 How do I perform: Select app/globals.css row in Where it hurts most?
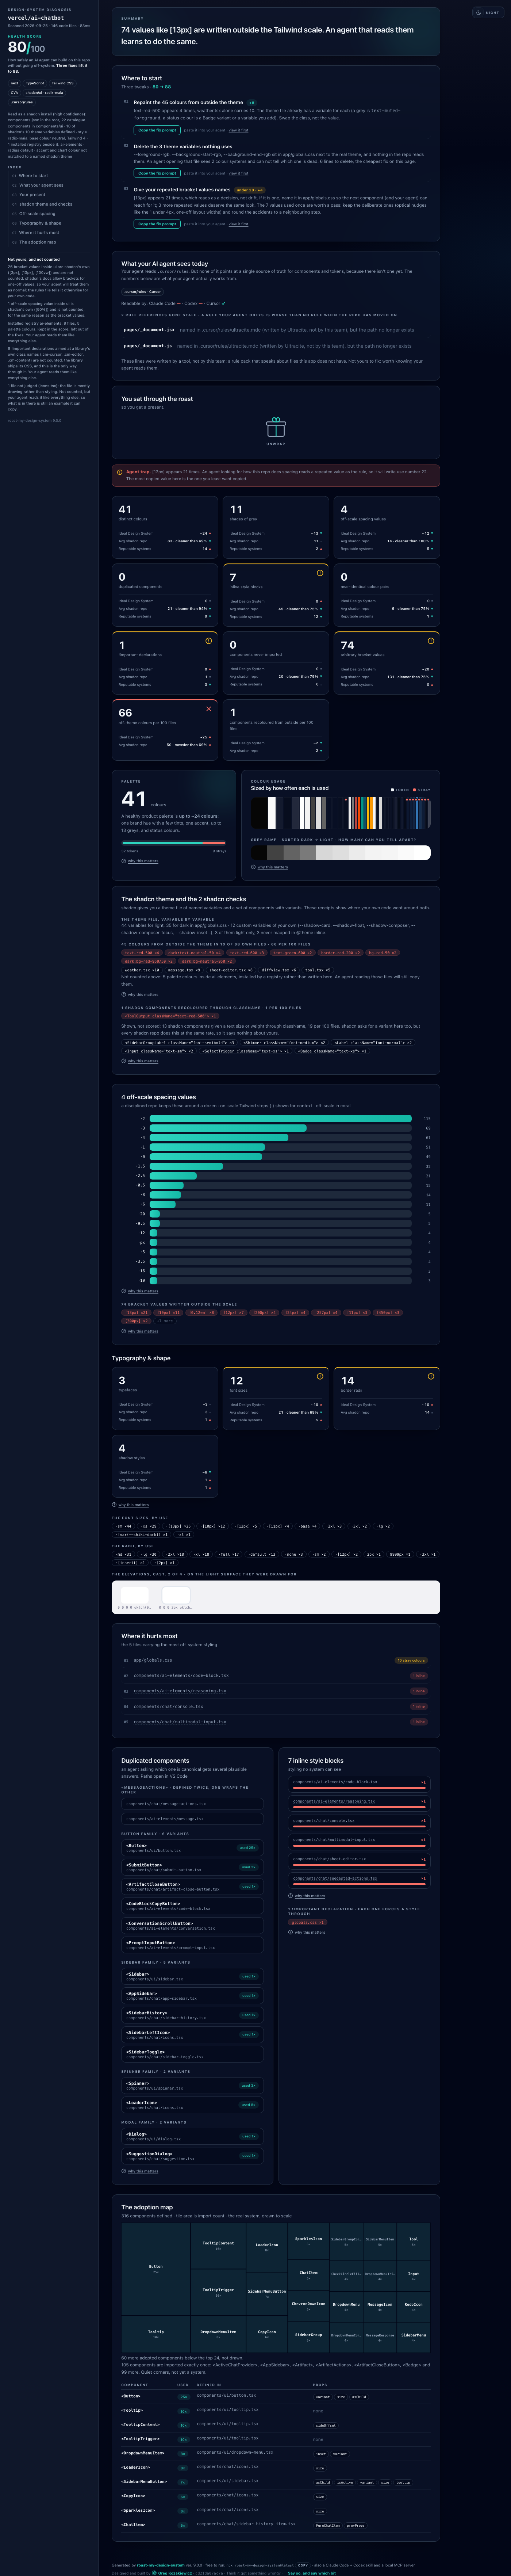coord(276,1660)
